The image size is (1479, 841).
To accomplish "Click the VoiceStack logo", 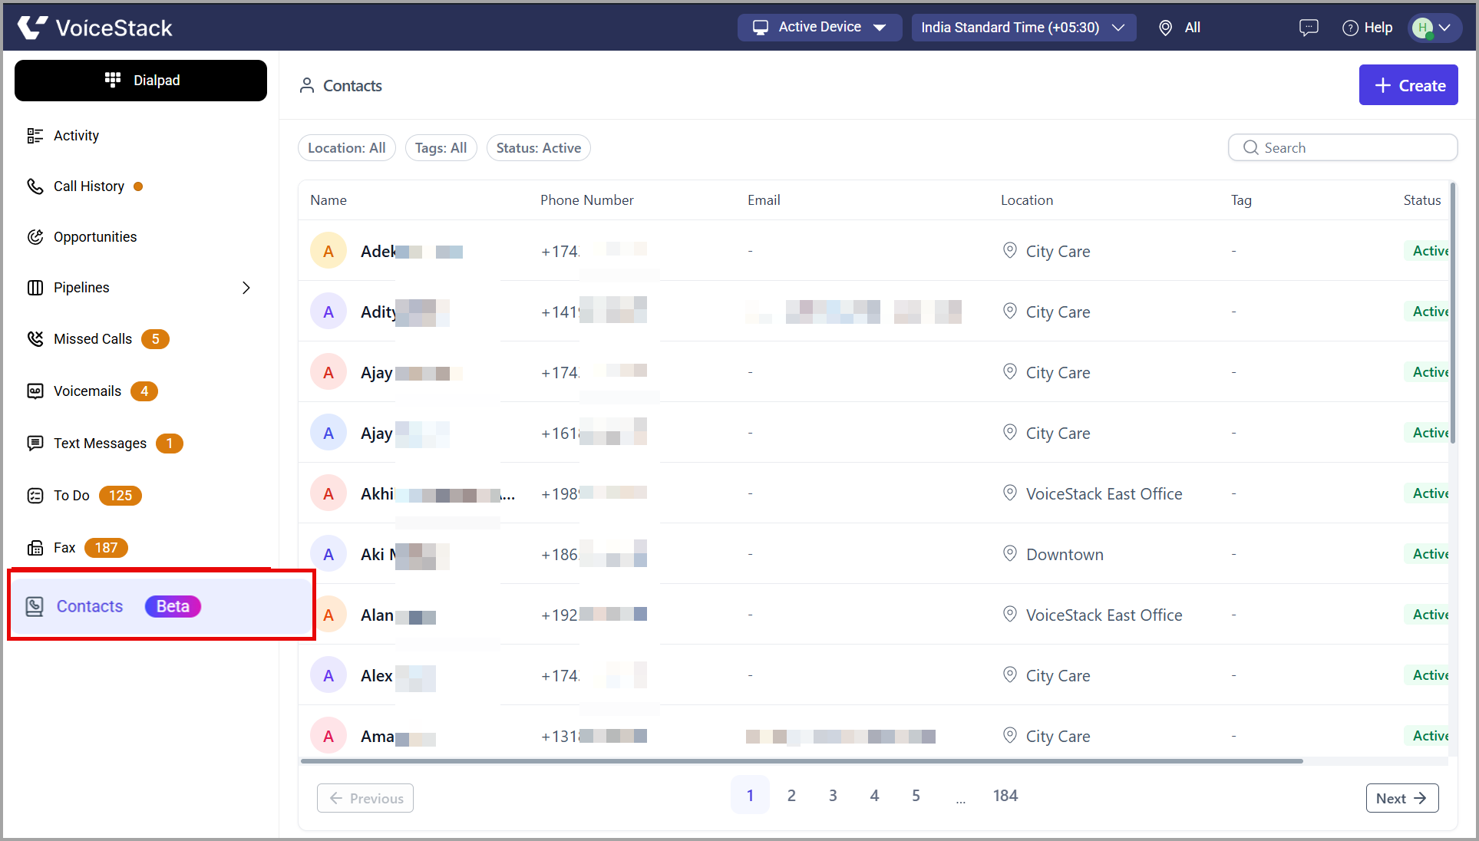I will click(95, 28).
